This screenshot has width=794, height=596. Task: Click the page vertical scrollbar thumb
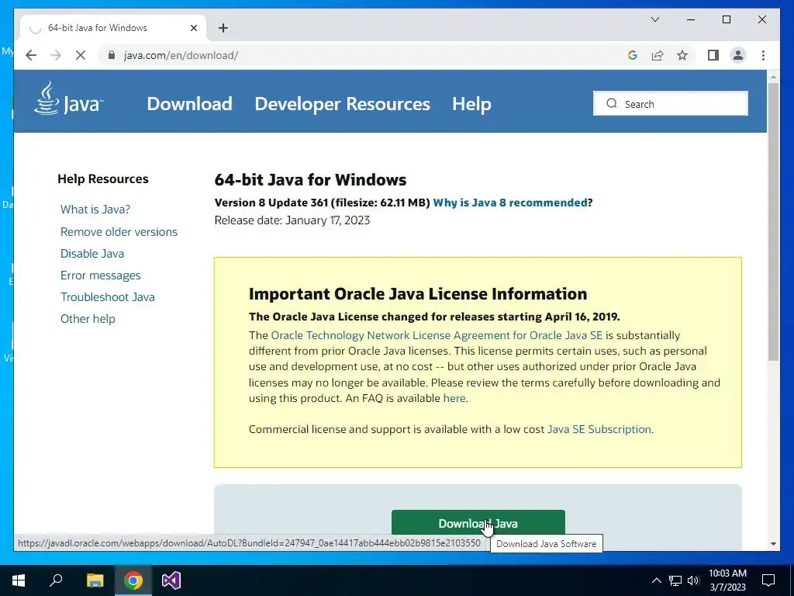[x=773, y=221]
